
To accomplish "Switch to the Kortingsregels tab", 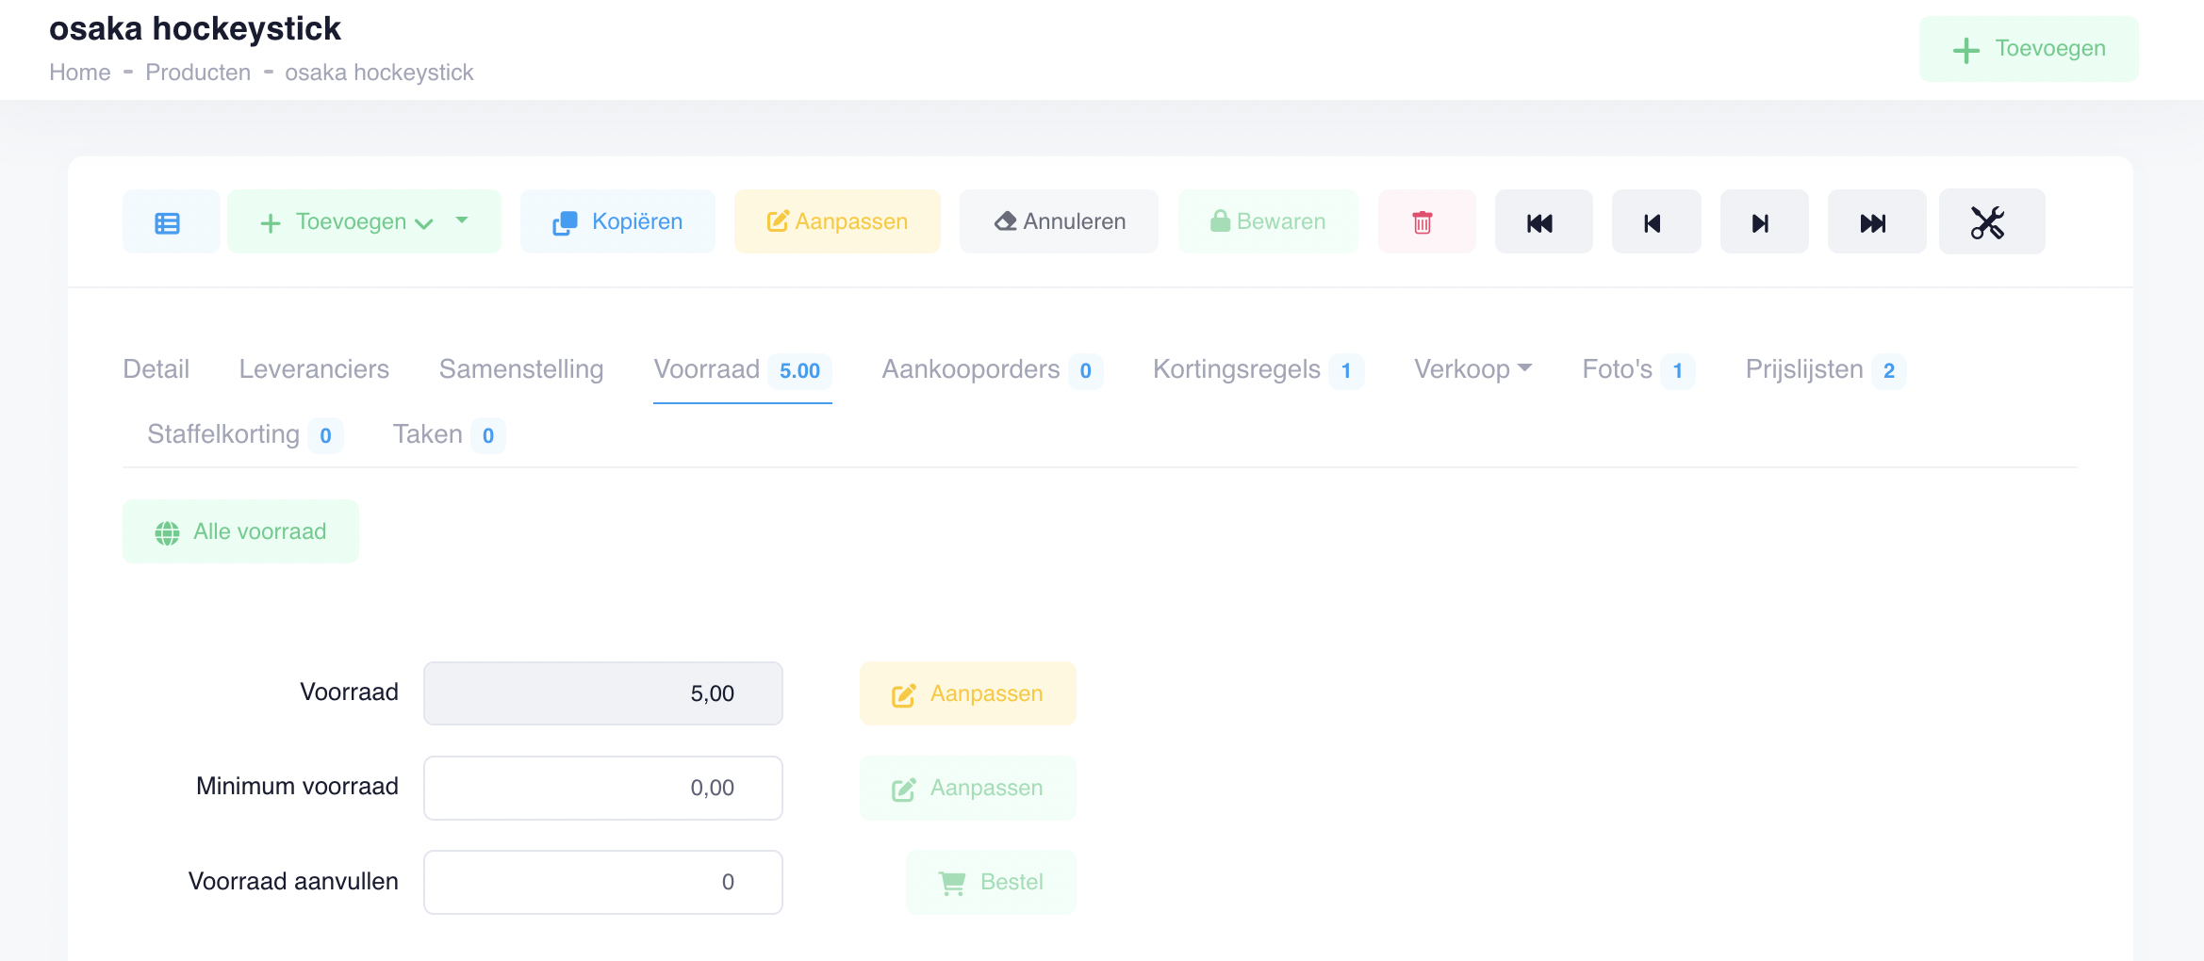I will [1258, 369].
